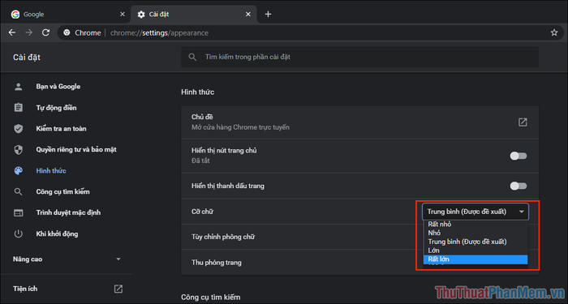This screenshot has height=304, width=568.
Task: Go back with the back arrow
Action: pyautogui.click(x=12, y=32)
